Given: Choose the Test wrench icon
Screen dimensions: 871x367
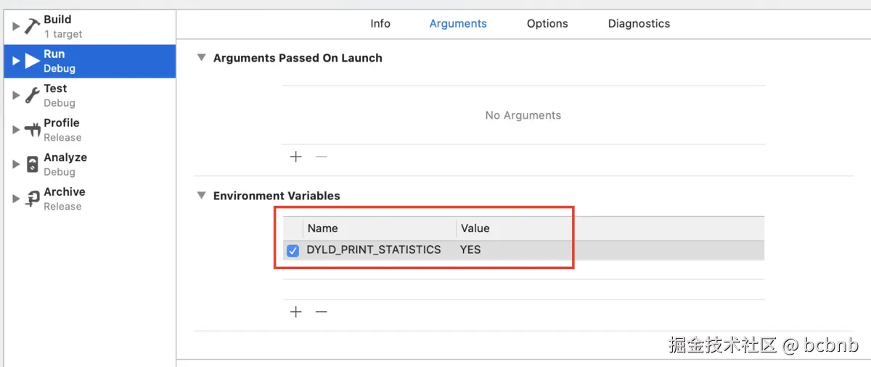Looking at the screenshot, I should pos(32,95).
